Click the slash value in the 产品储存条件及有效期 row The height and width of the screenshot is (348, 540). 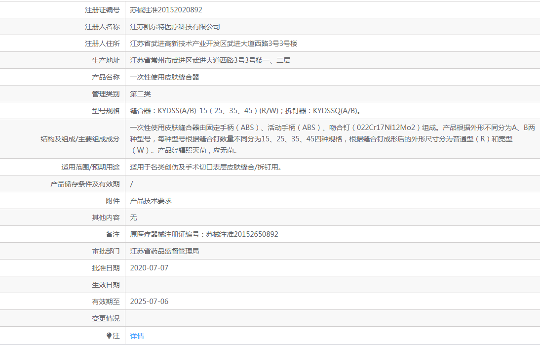132,184
